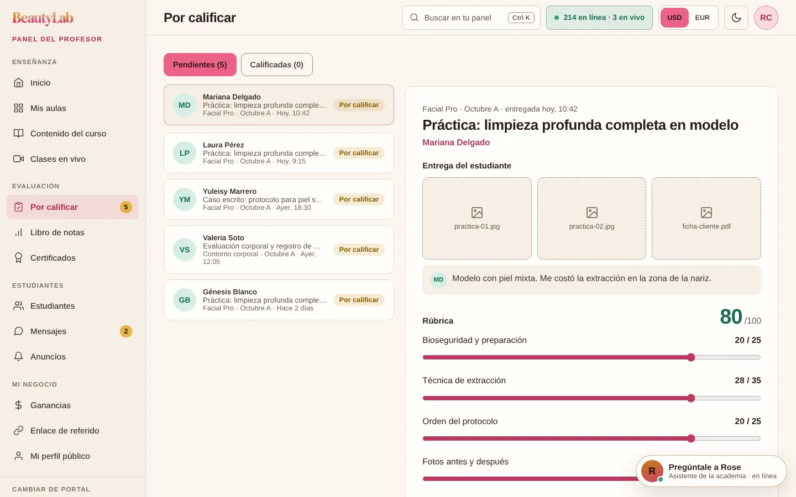
Task: Open Mensajes chat icon
Action: click(x=19, y=331)
